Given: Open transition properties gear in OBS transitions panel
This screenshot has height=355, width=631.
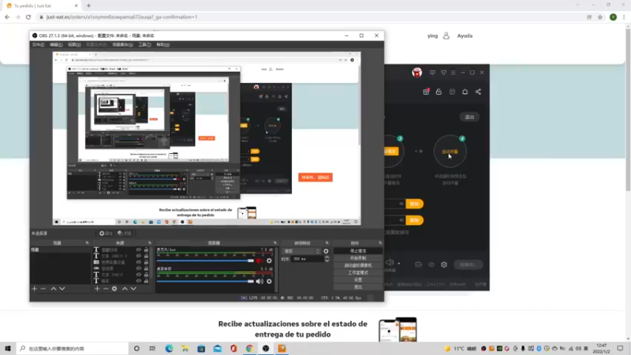Looking at the screenshot, I should coord(326,251).
